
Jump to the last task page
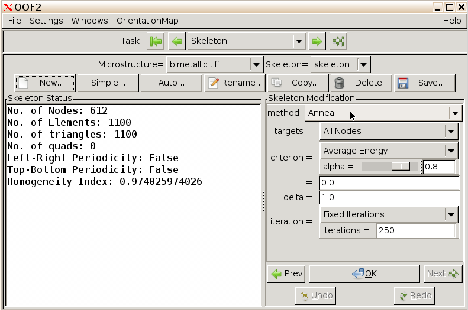click(338, 41)
